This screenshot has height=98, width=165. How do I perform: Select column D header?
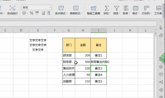pyautogui.click(x=21, y=30)
